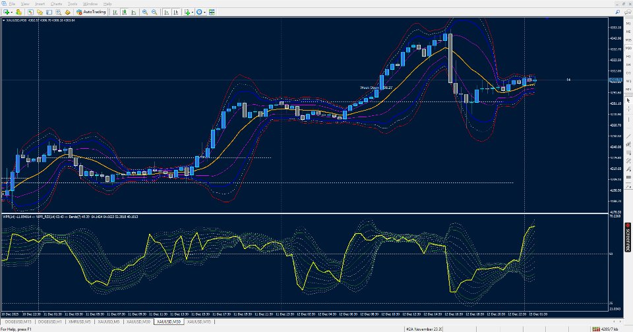Switch to the XAUUSD,M5 chart tab
Viewport: 633px width, 332px height.
click(x=109, y=321)
